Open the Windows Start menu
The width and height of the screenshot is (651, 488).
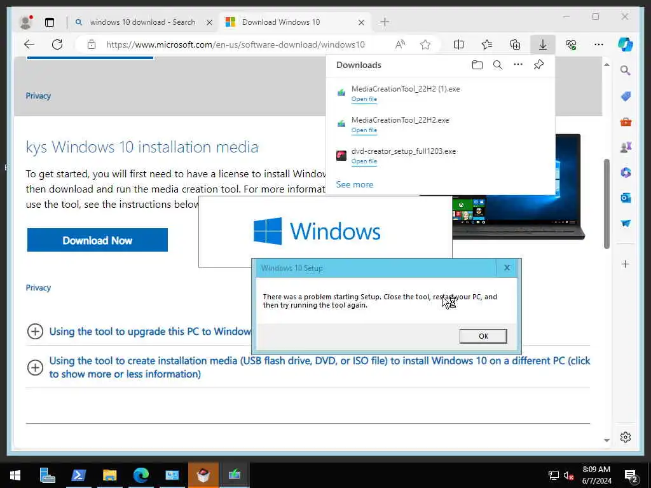(15, 475)
